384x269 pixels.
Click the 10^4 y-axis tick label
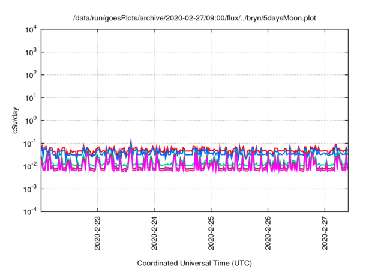pyautogui.click(x=31, y=29)
